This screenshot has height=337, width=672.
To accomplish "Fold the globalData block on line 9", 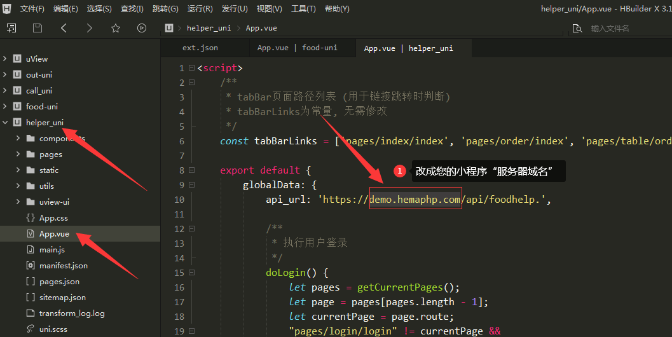I will point(191,185).
